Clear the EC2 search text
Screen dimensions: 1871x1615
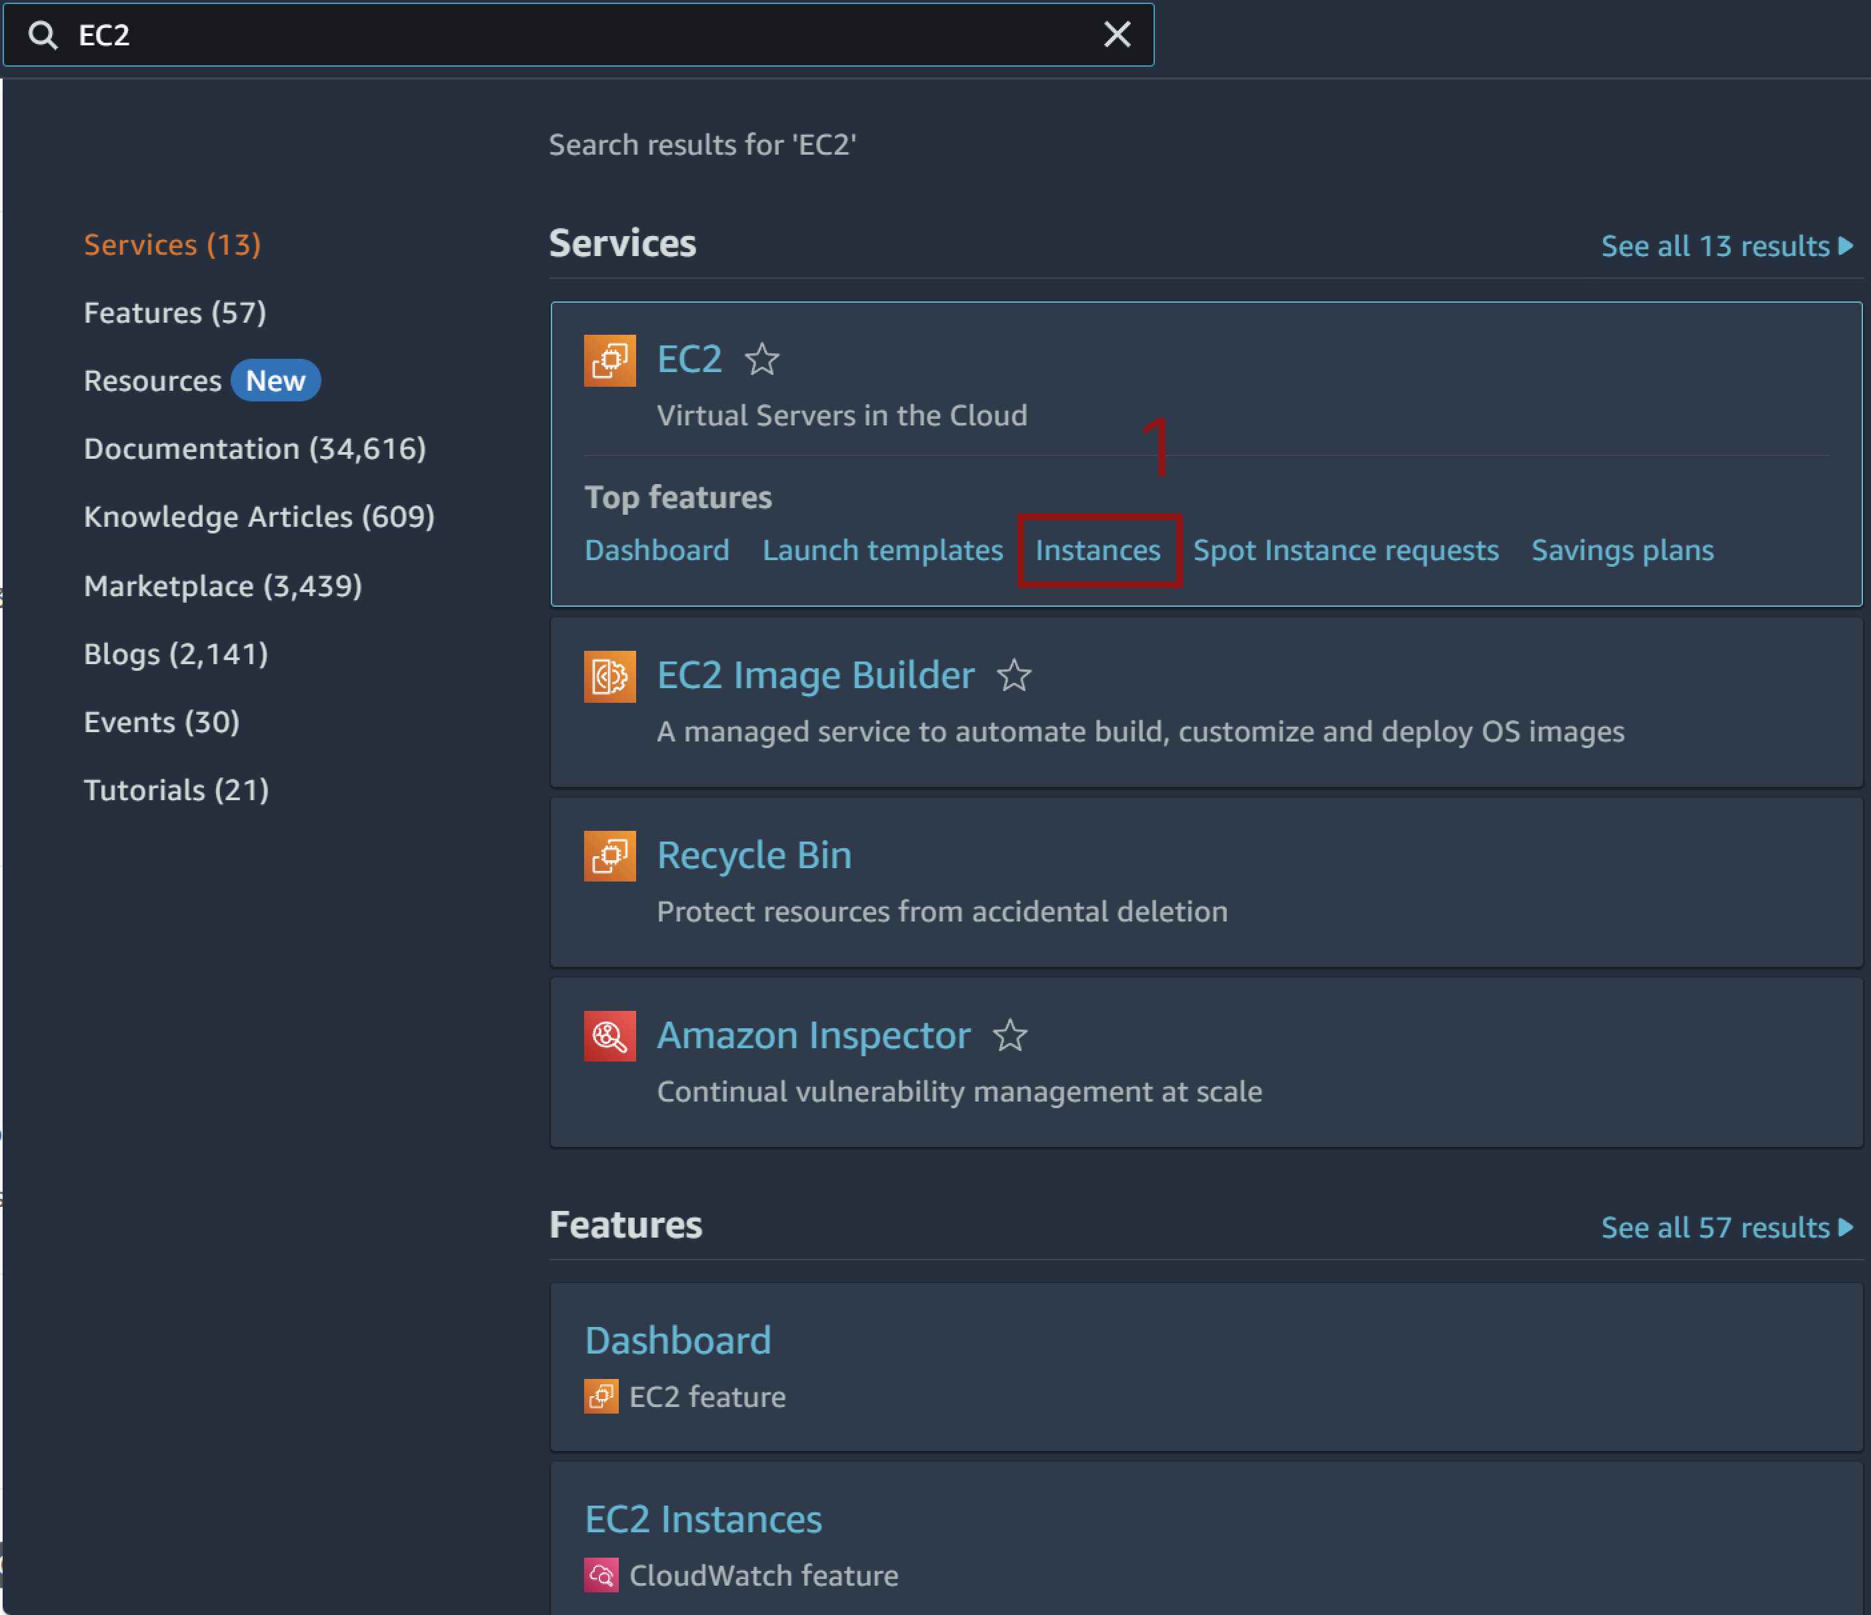pos(1117,34)
